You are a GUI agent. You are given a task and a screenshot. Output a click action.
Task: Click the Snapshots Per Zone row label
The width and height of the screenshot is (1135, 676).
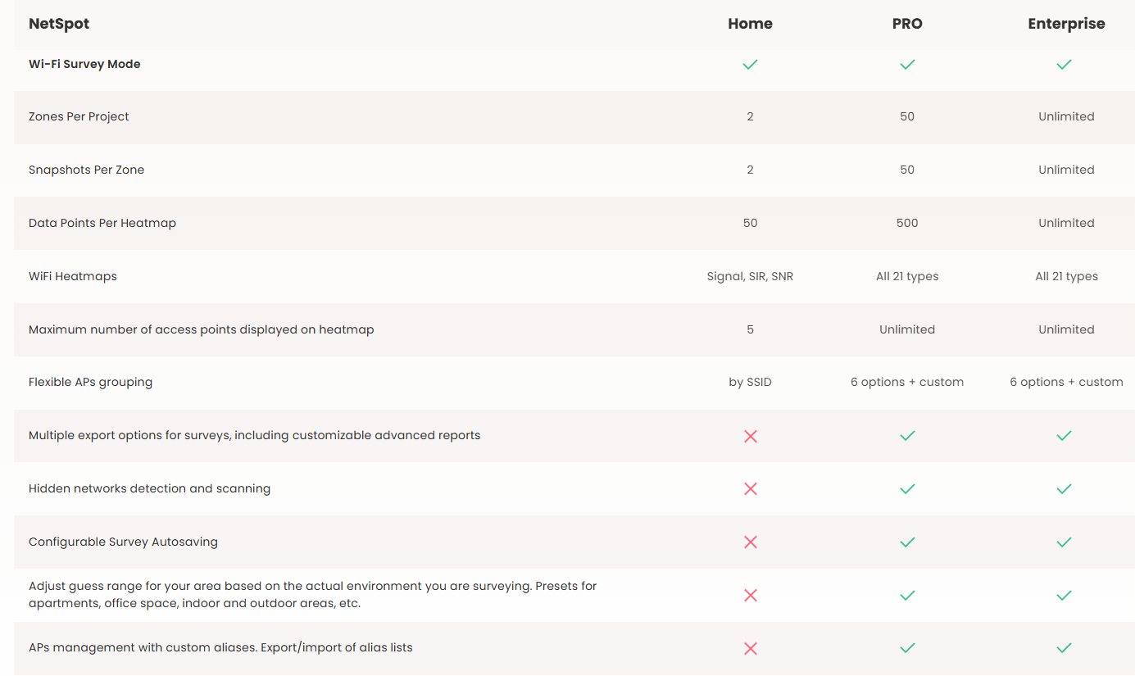pos(86,170)
